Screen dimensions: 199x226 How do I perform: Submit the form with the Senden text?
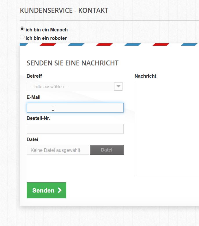[43, 191]
